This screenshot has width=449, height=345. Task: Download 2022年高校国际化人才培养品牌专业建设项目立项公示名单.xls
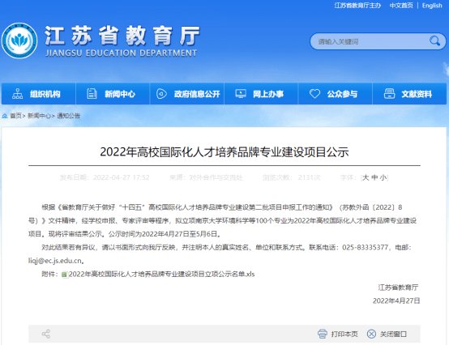(161, 275)
